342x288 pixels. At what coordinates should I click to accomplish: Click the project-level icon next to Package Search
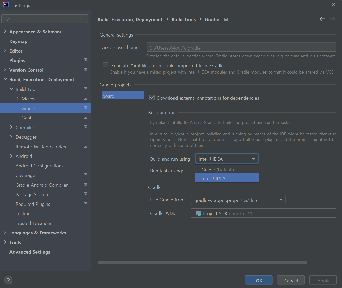[86, 194]
